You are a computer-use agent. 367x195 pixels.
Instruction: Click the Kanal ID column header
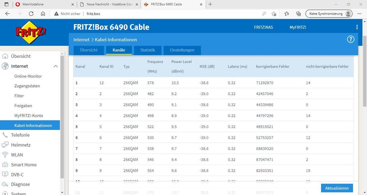[106, 66]
